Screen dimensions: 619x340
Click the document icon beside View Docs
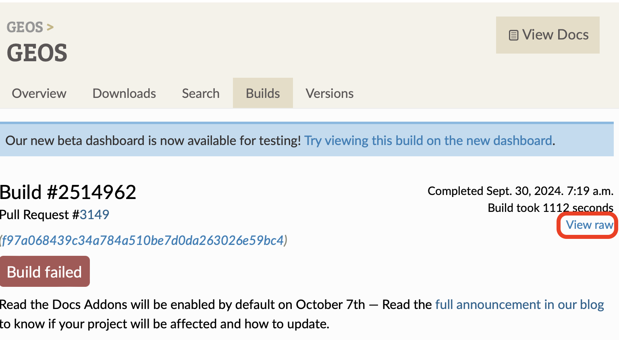513,35
